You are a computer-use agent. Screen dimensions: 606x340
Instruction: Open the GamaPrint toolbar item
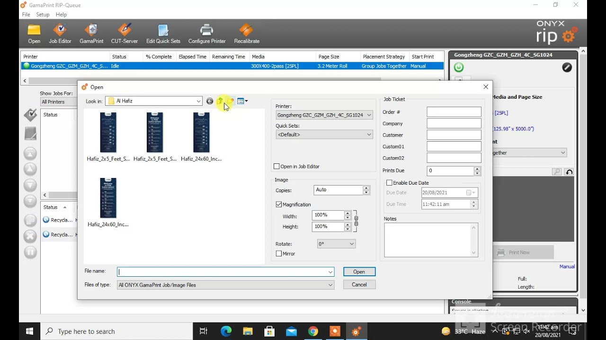[91, 34]
